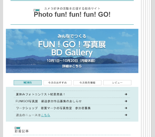This screenshot has width=155, height=137.
Task: Open the 今月のおすすめ tab
Action: click(57, 83)
